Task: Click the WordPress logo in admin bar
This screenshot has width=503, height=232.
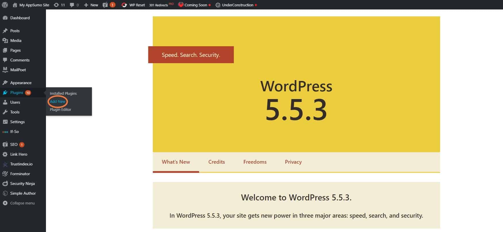Action: pyautogui.click(x=5, y=5)
